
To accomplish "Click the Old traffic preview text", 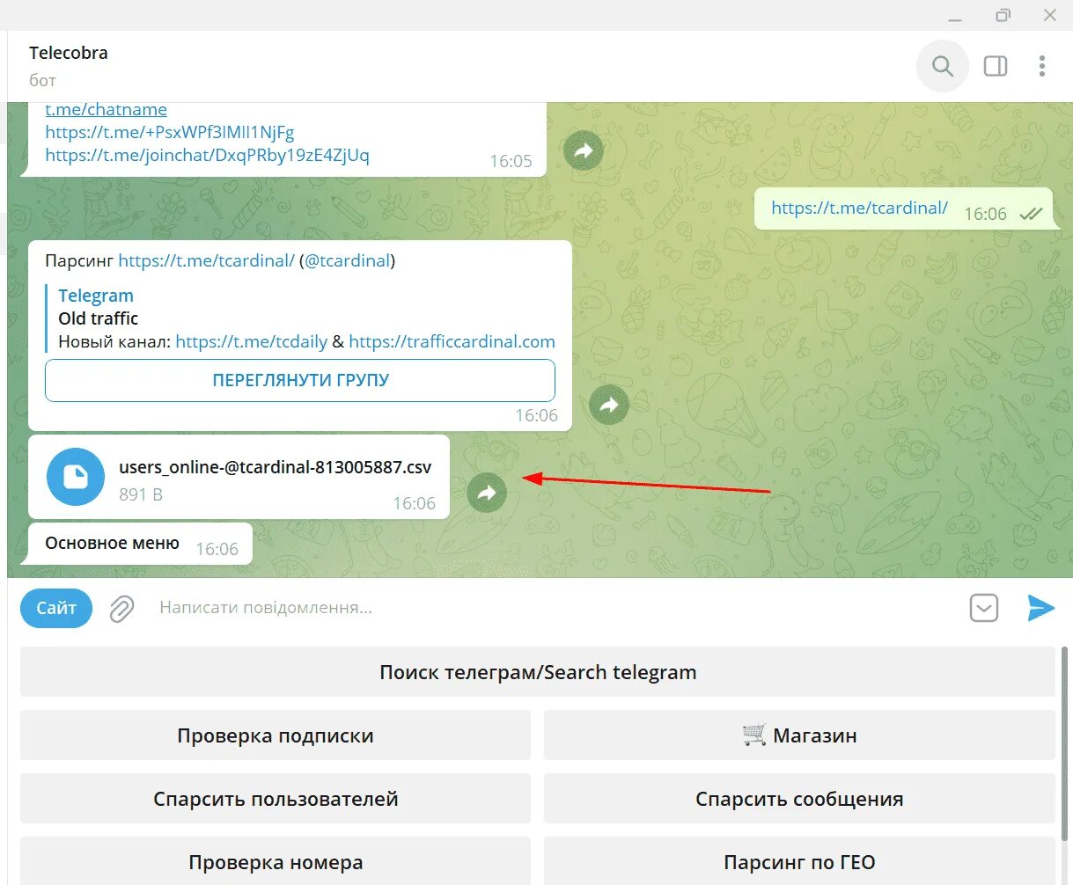I will pyautogui.click(x=98, y=318).
